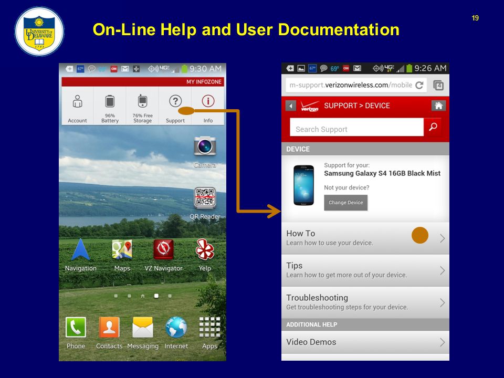Open the Tips section
The image size is (504, 378).
(x=365, y=270)
